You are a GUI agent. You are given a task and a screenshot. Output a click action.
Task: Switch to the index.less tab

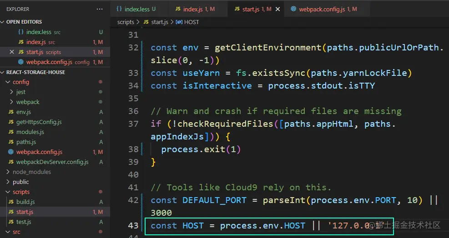(136, 9)
